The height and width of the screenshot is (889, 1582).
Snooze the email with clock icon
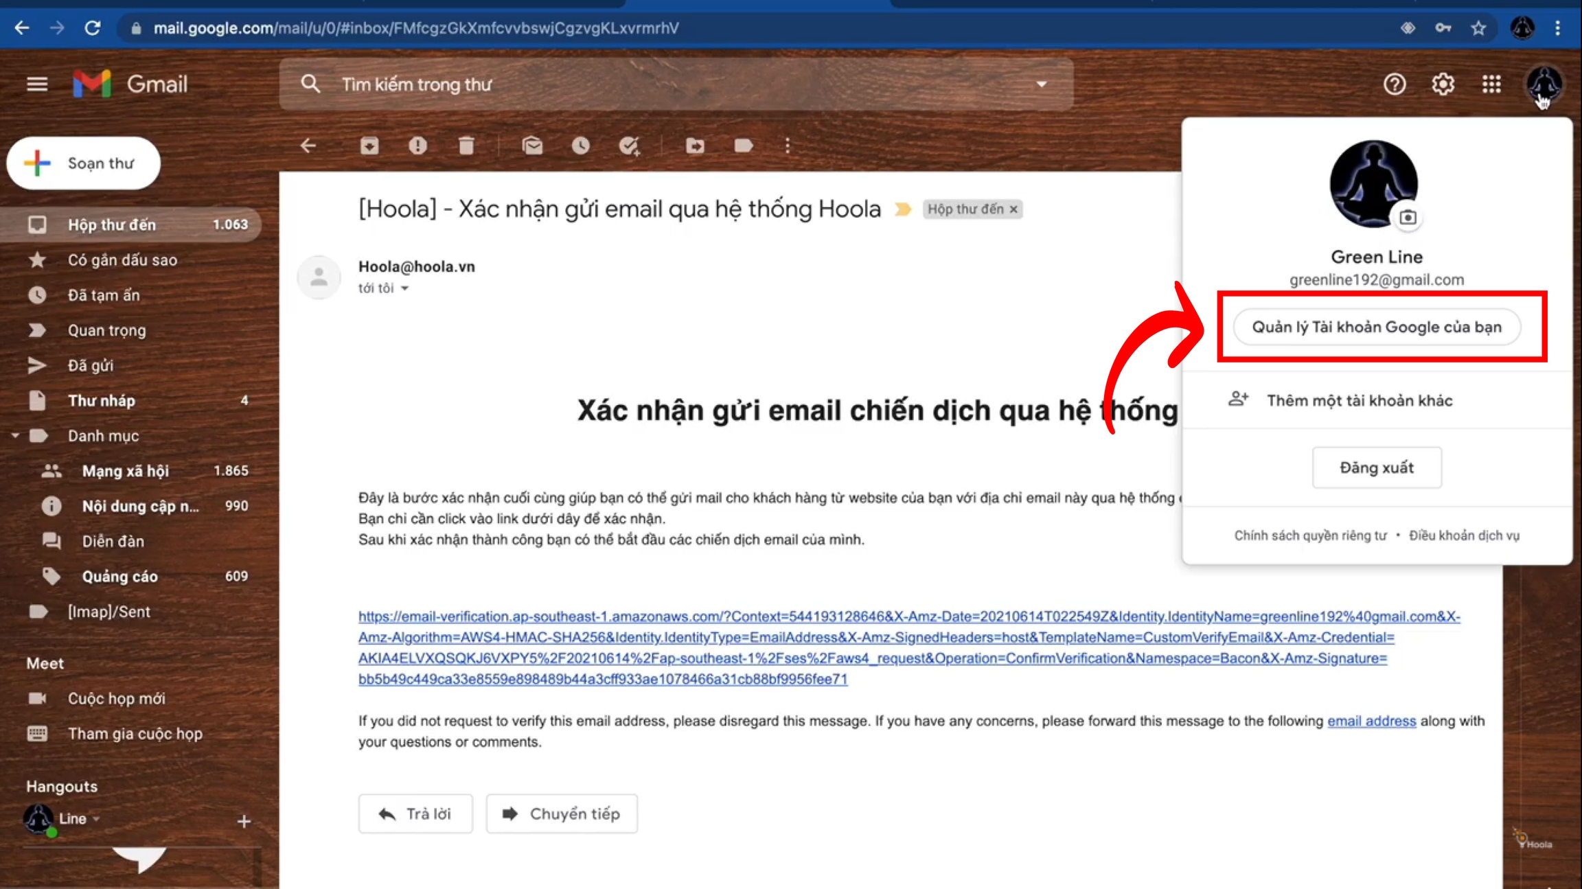click(580, 146)
